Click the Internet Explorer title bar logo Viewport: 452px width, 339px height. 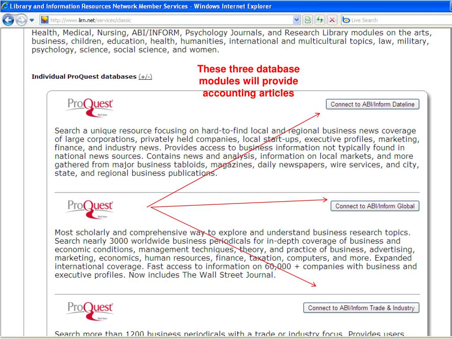4,6
